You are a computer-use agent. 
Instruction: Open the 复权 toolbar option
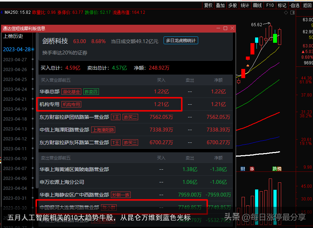tap(208, 5)
